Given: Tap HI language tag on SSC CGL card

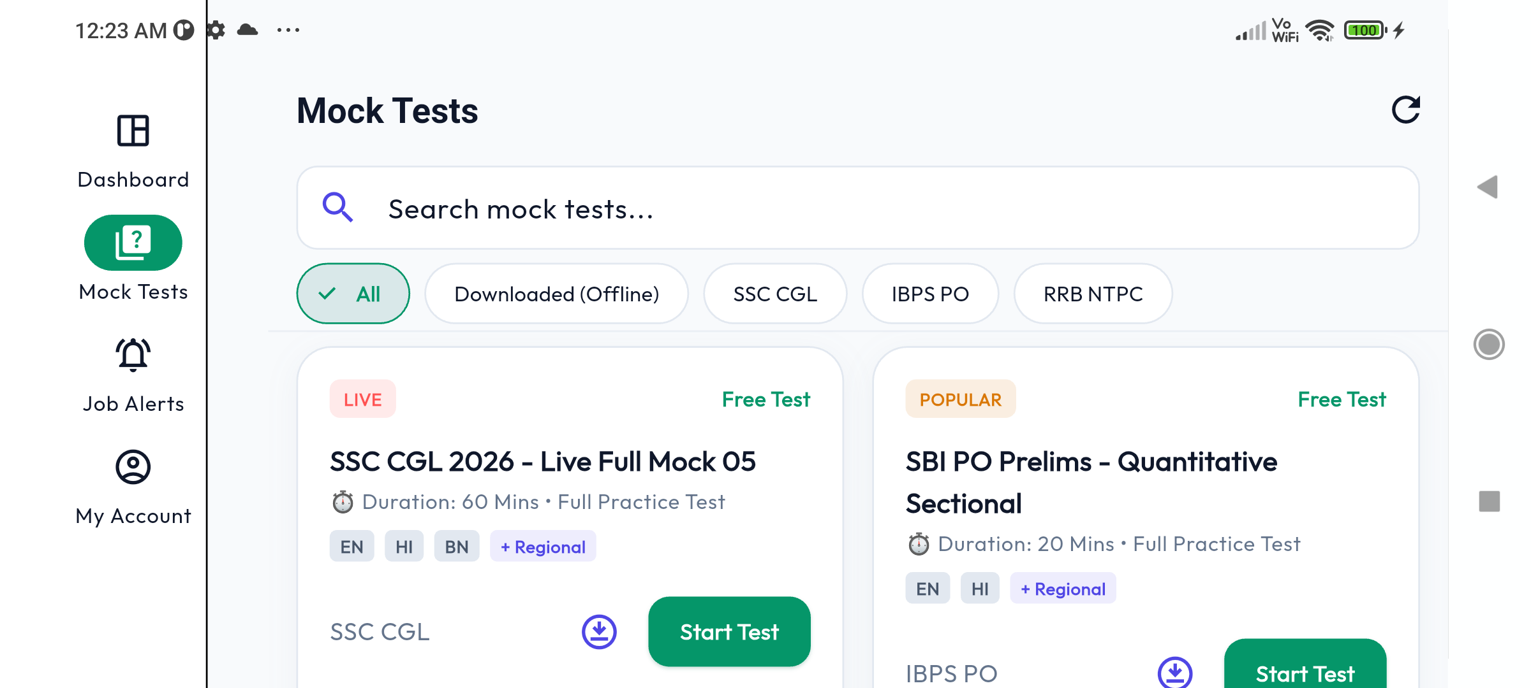Looking at the screenshot, I should point(404,547).
